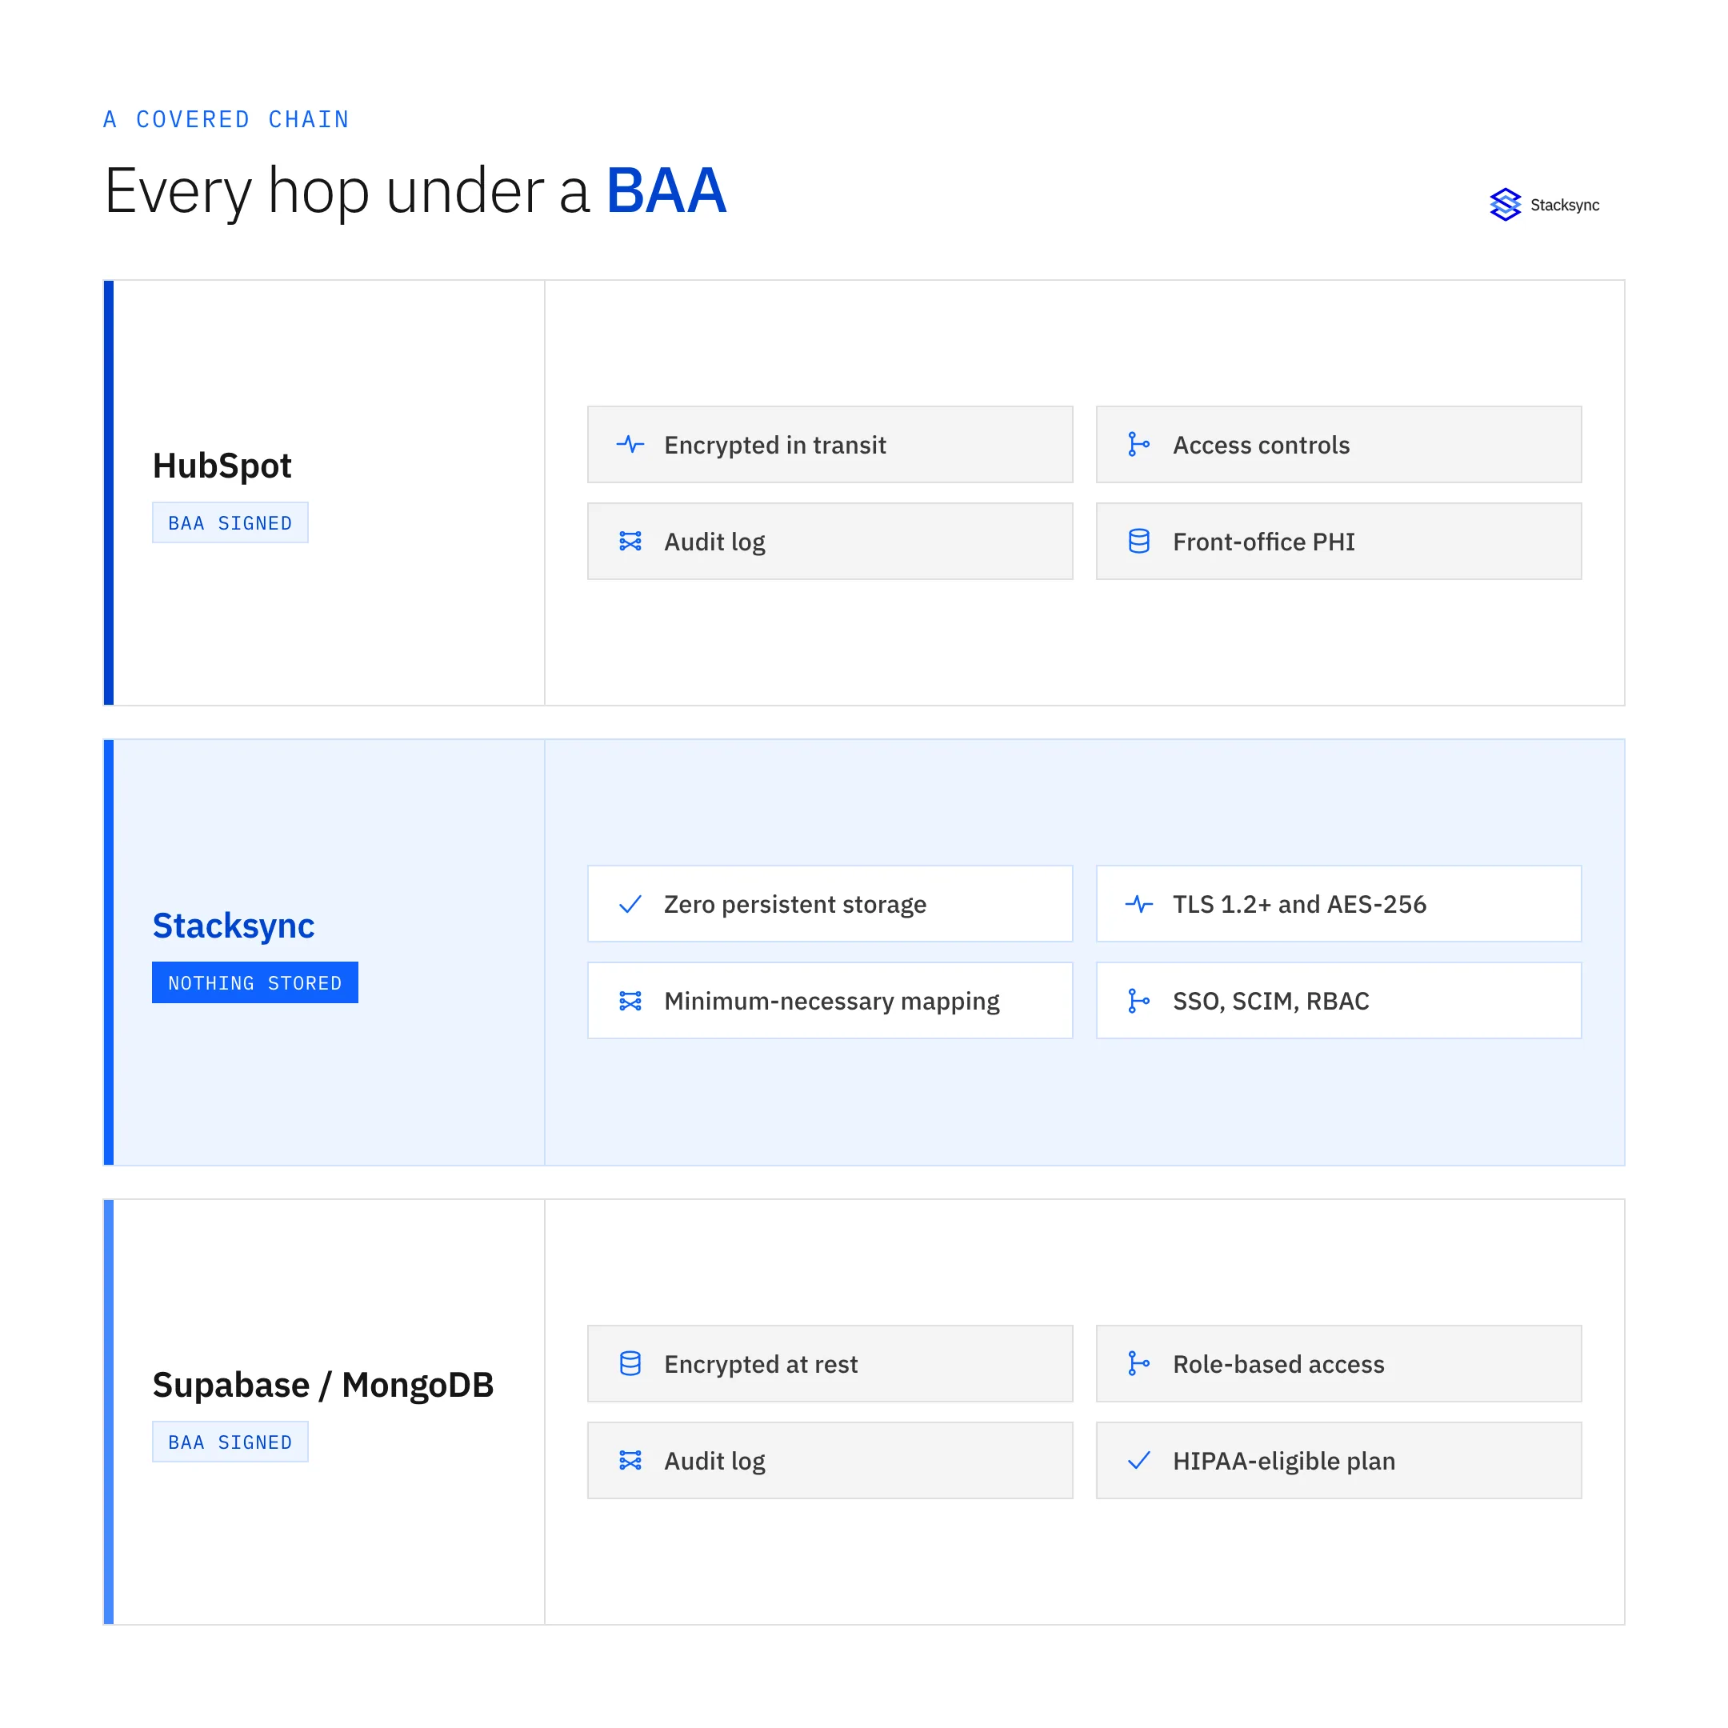Click the Minimum-necessary mapping text
This screenshot has width=1728, height=1728.
click(x=832, y=1002)
